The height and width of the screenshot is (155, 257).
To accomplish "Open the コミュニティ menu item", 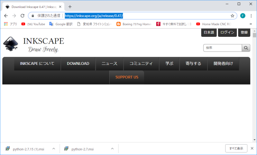I will coord(141,64).
